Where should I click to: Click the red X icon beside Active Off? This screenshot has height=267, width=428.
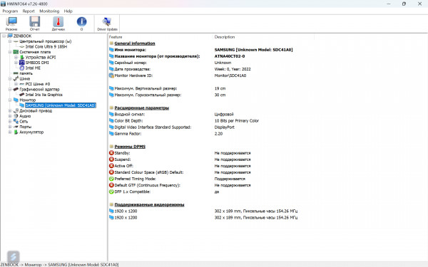pos(111,166)
